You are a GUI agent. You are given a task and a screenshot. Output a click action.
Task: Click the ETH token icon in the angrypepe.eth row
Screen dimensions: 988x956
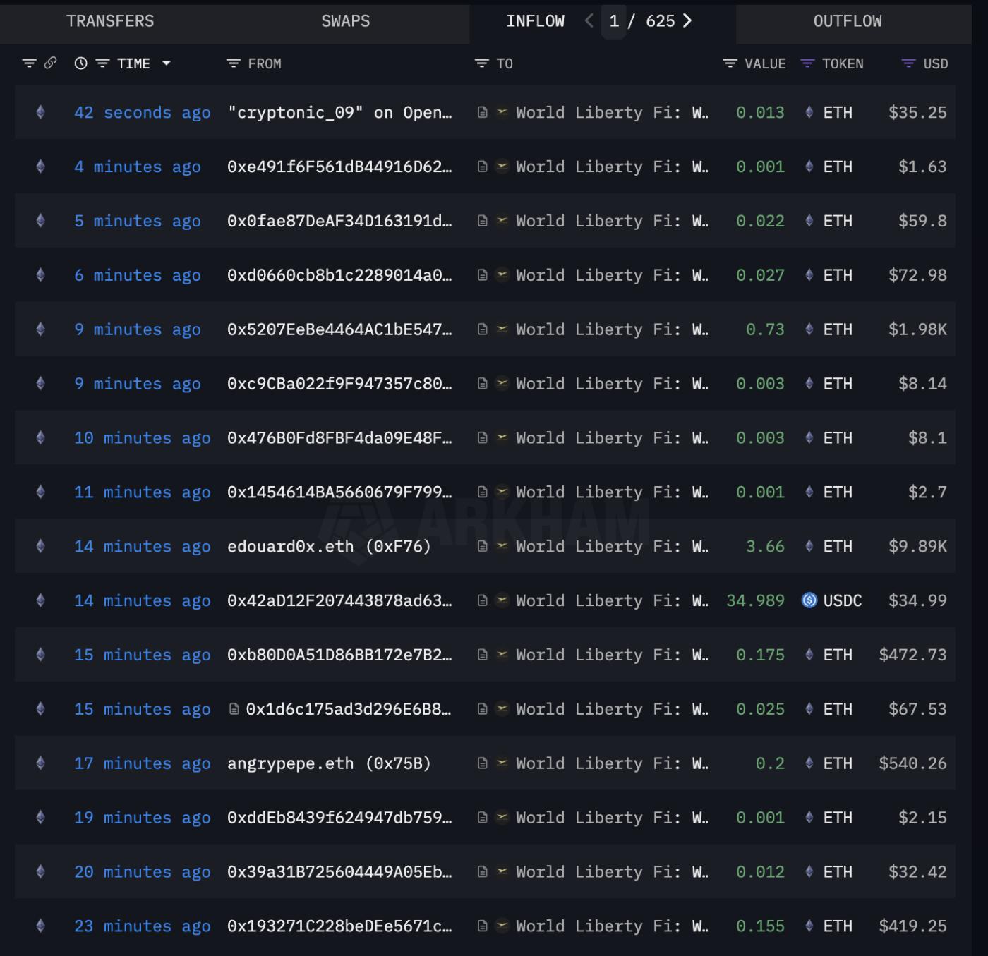coord(809,763)
